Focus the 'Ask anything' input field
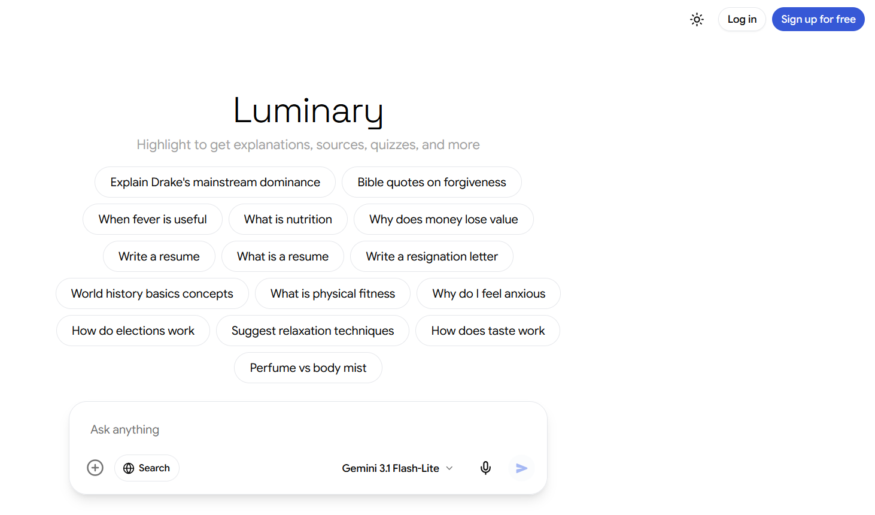Screen dimensions: 875x515 click(308, 429)
